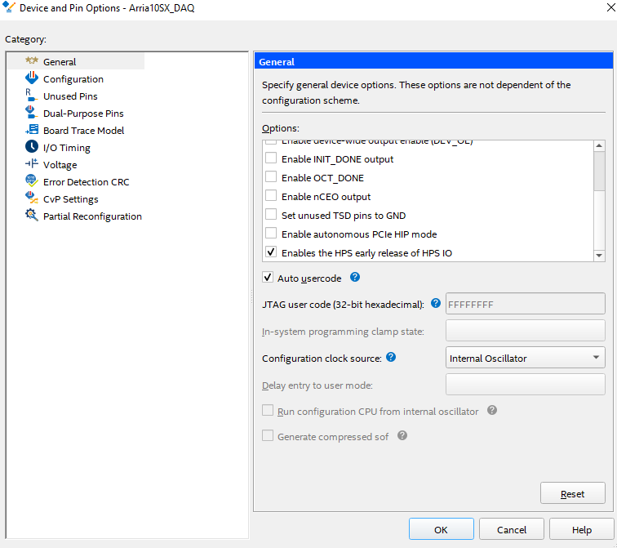
Task: Click the Dual-Purpose Pins icon
Action: [32, 113]
